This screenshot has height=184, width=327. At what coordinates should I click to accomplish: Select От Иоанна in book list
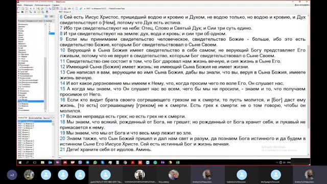pyautogui.click(x=23, y=61)
